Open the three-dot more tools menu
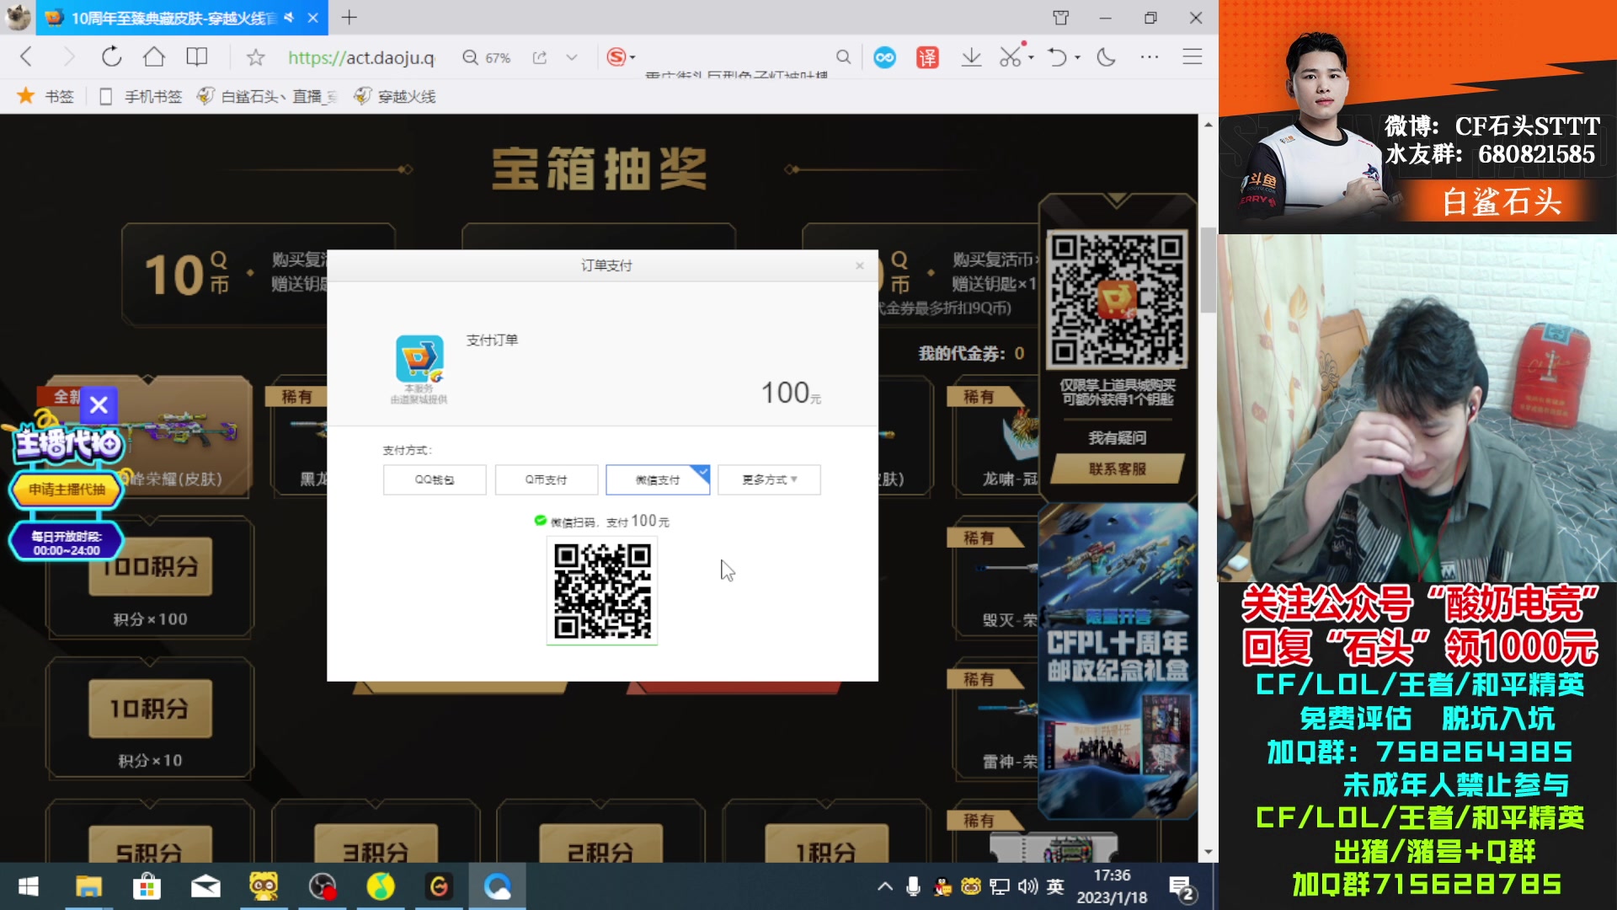 (1150, 57)
